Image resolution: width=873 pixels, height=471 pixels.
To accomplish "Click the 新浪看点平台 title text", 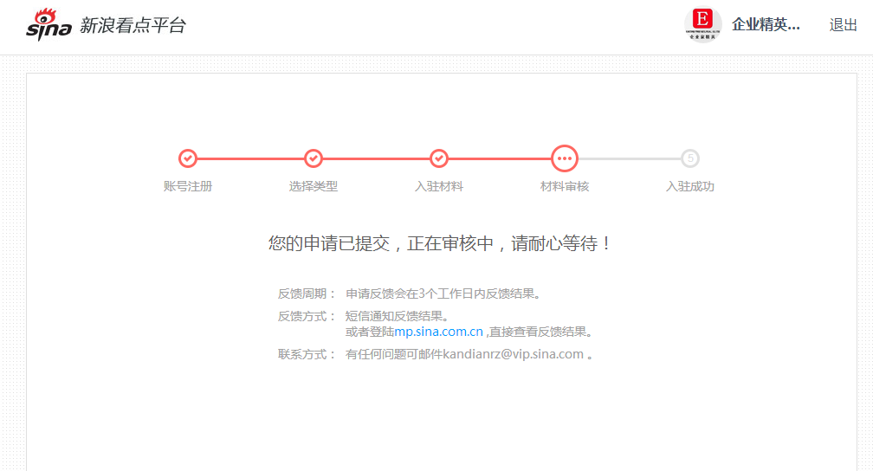I will (133, 25).
